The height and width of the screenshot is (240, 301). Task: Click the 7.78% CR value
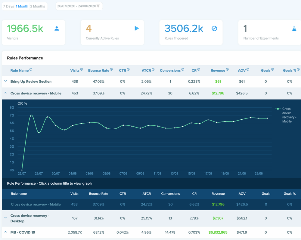click(194, 218)
